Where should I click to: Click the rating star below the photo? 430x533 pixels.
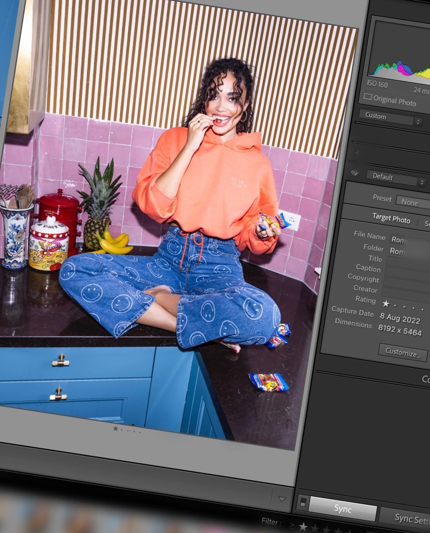[x=115, y=428]
